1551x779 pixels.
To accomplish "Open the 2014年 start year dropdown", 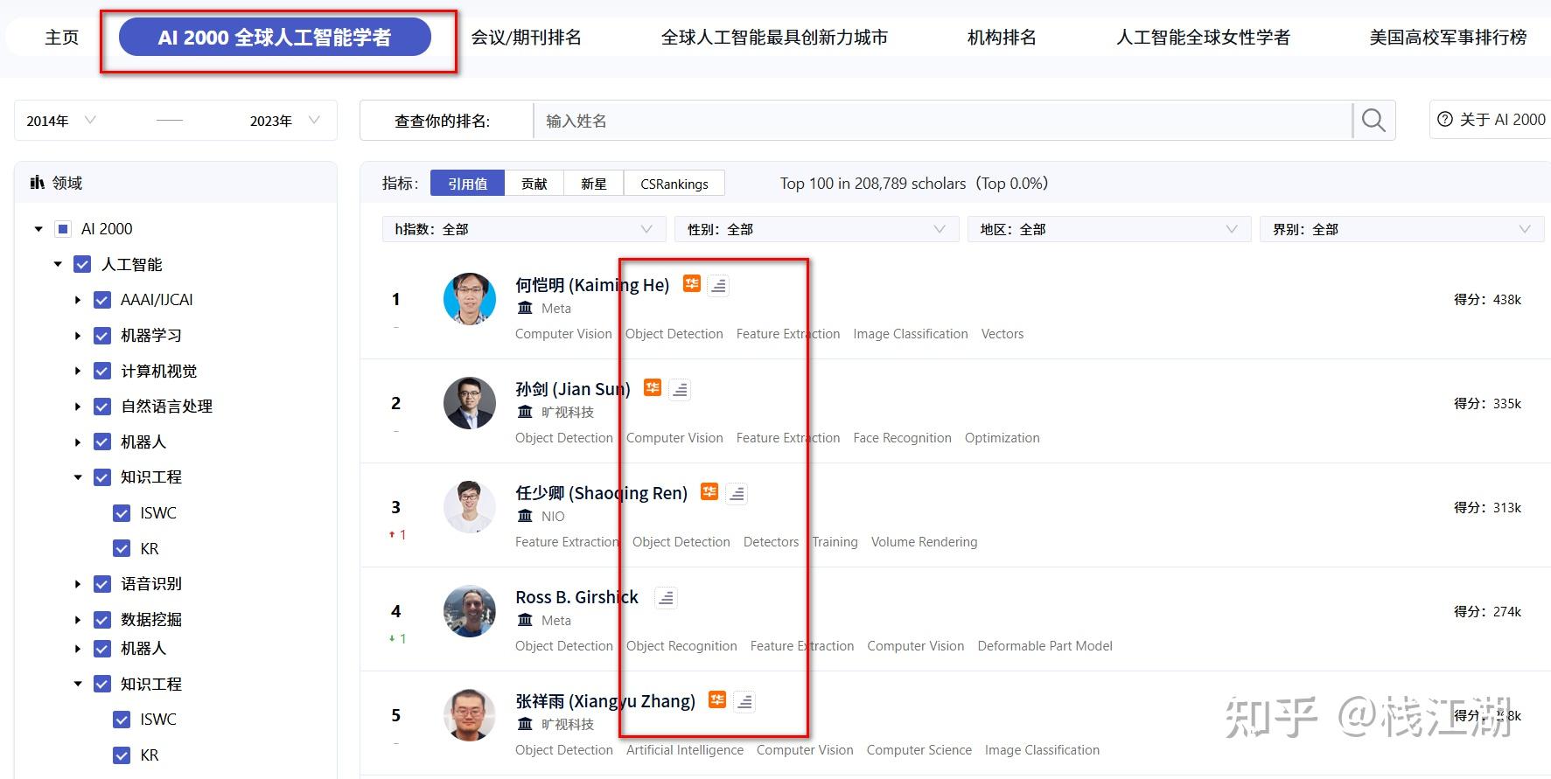I will pyautogui.click(x=61, y=121).
